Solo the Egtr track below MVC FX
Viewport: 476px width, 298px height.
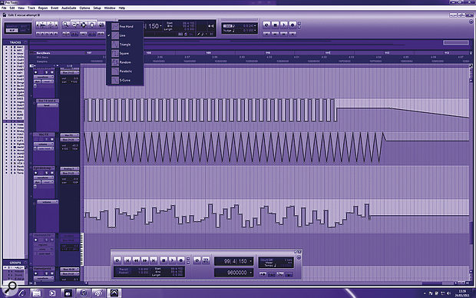[x=46, y=173]
